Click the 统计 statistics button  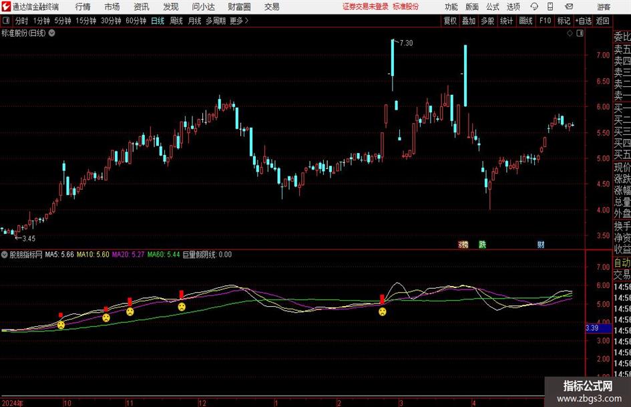(506, 21)
